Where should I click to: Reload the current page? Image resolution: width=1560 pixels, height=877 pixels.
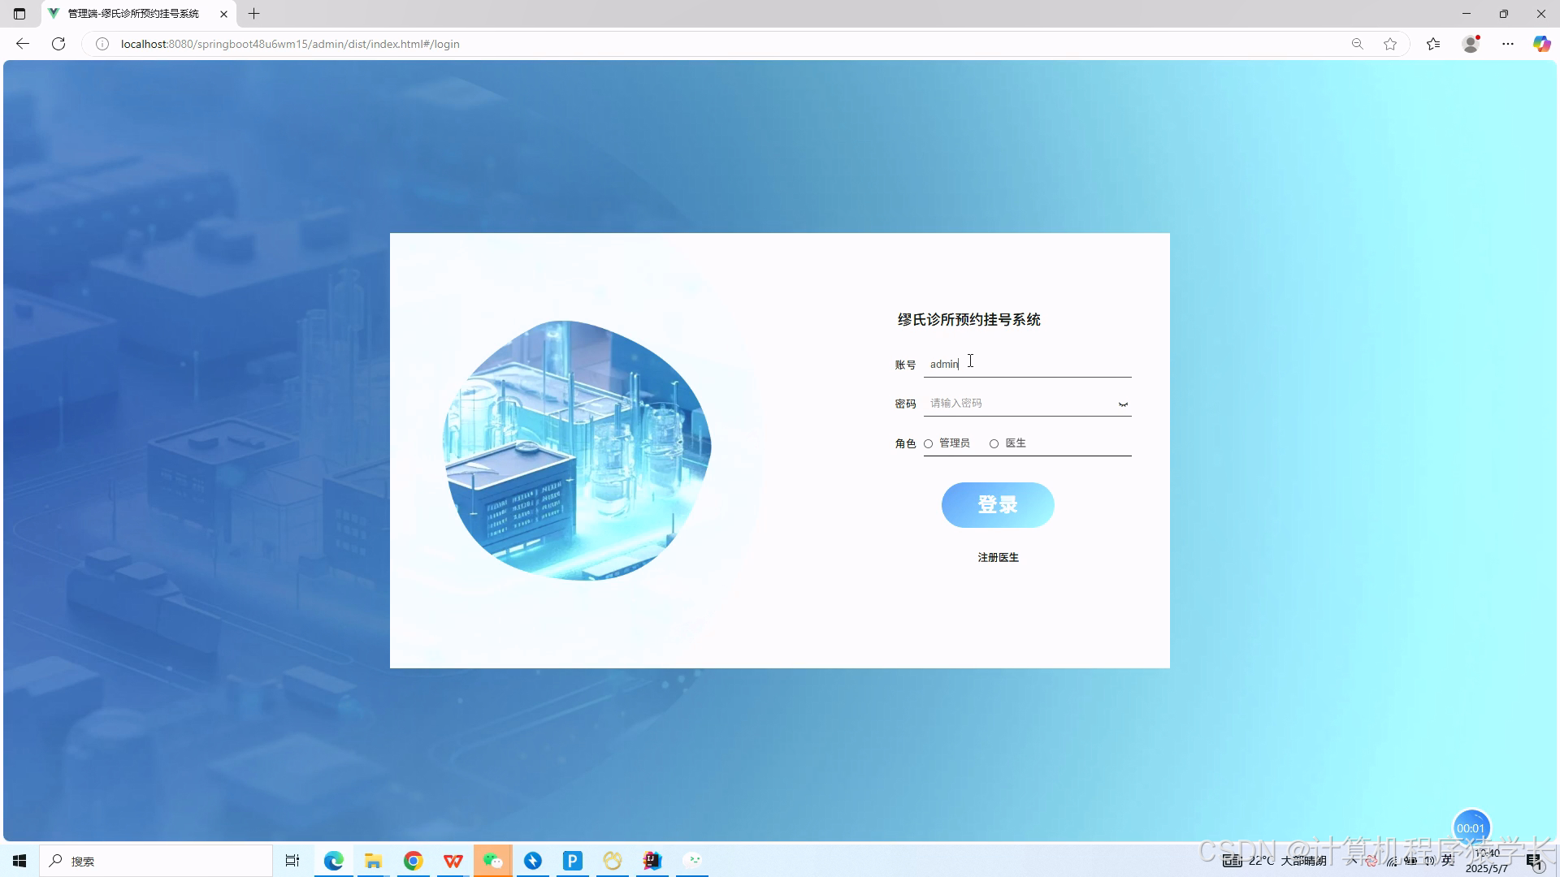[x=58, y=44]
